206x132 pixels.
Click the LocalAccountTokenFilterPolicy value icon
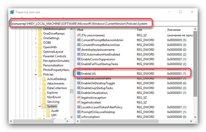79,107
